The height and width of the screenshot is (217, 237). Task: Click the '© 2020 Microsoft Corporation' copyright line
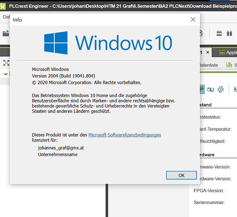87,82
